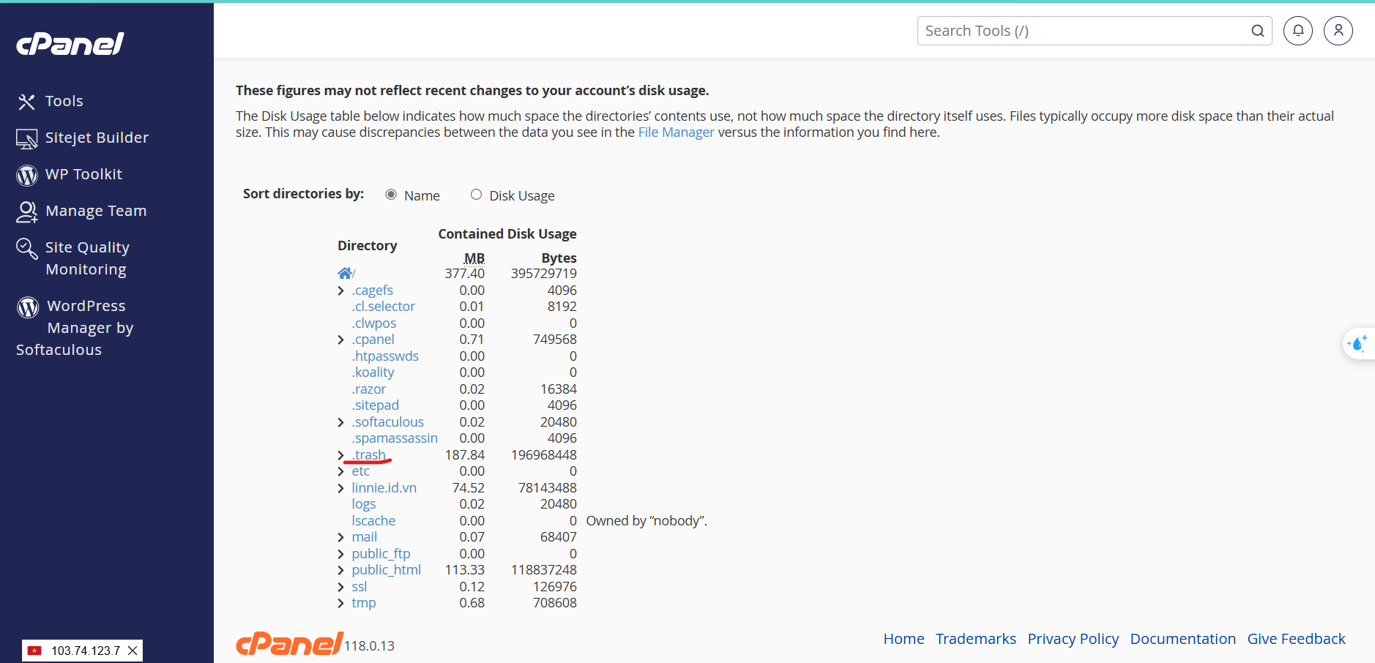Click the water droplet widget icon

click(1357, 343)
